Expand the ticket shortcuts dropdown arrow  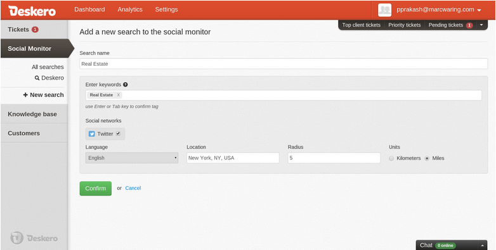481,25
